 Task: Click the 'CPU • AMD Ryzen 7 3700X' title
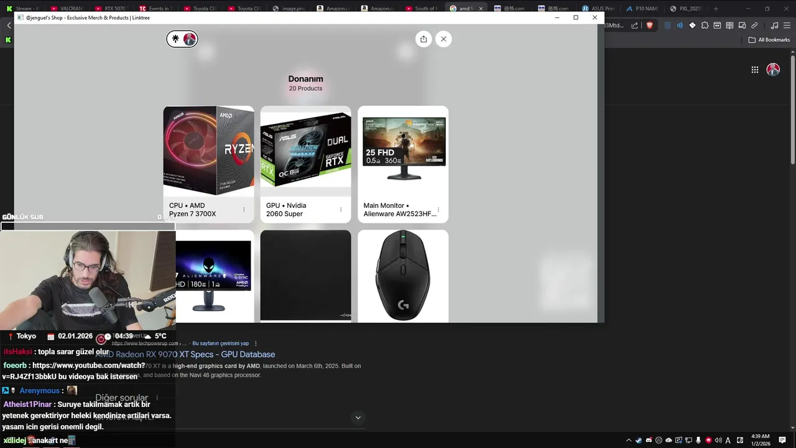point(193,210)
